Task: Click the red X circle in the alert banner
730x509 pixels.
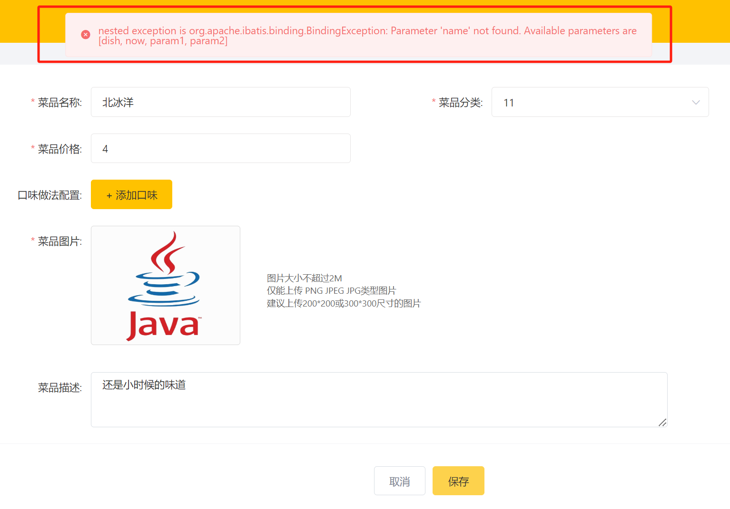Action: (x=86, y=34)
